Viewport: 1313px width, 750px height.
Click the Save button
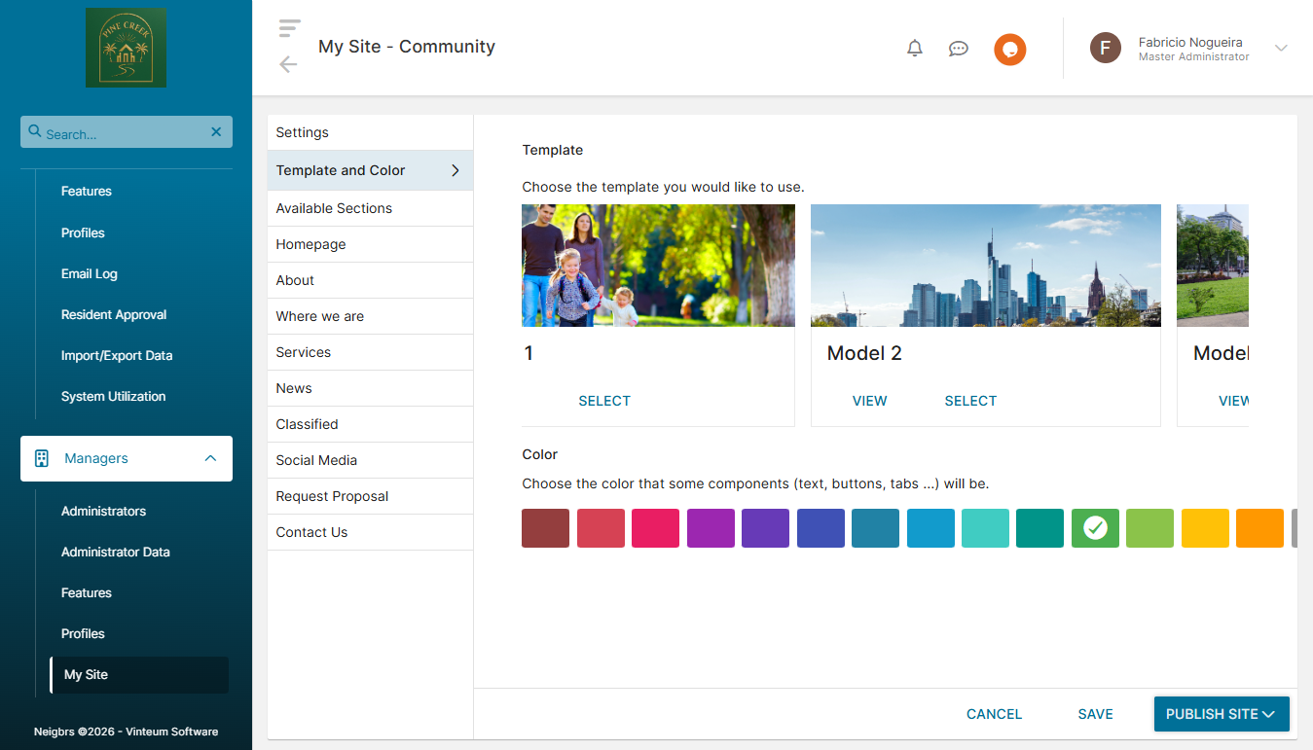coord(1095,714)
